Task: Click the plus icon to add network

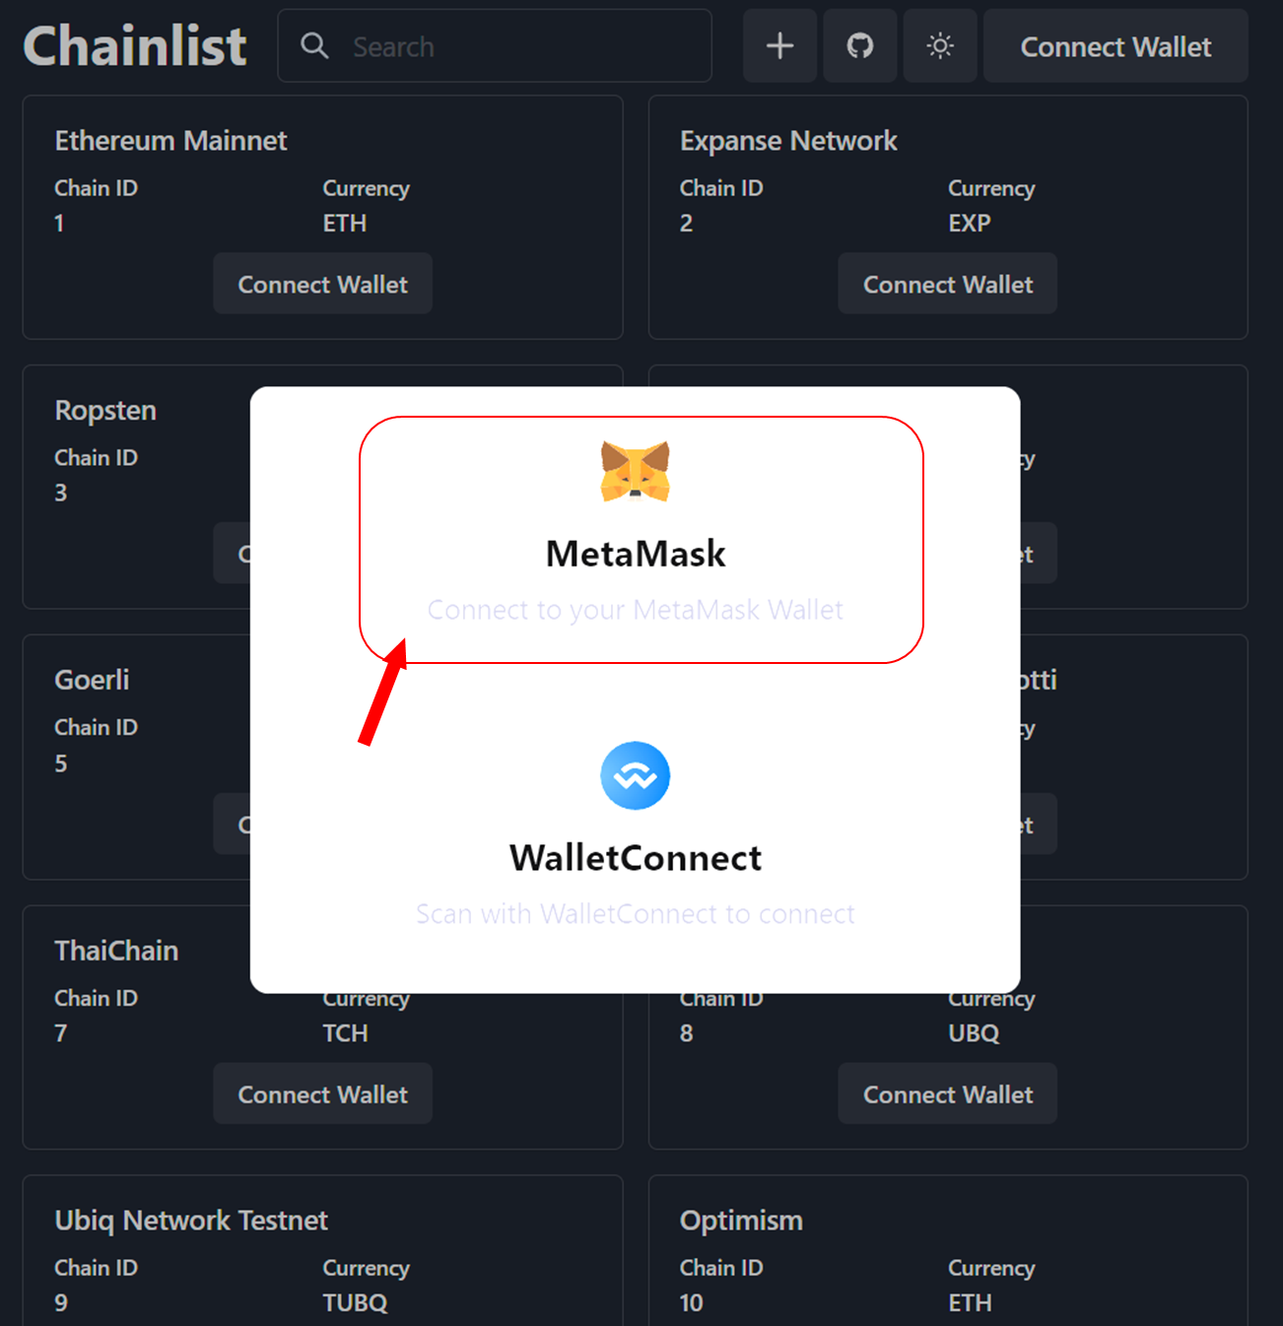Action: (x=779, y=46)
